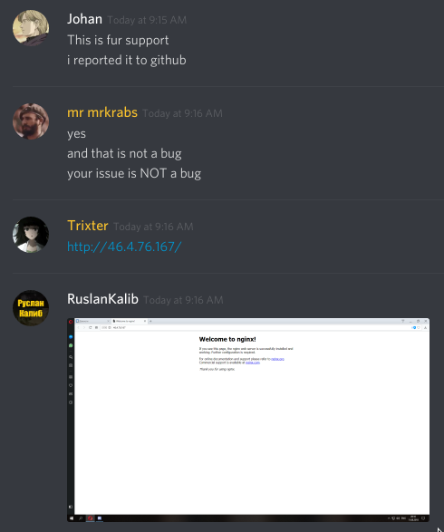
Task: Open Johan's profile avatar
Action: pos(31,28)
